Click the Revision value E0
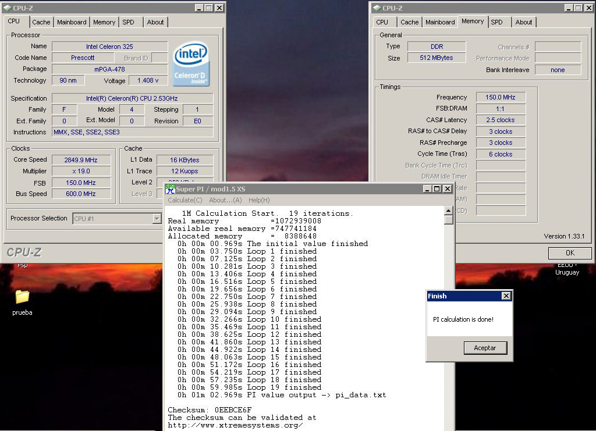Viewport: 596px width, 431px height. (198, 121)
